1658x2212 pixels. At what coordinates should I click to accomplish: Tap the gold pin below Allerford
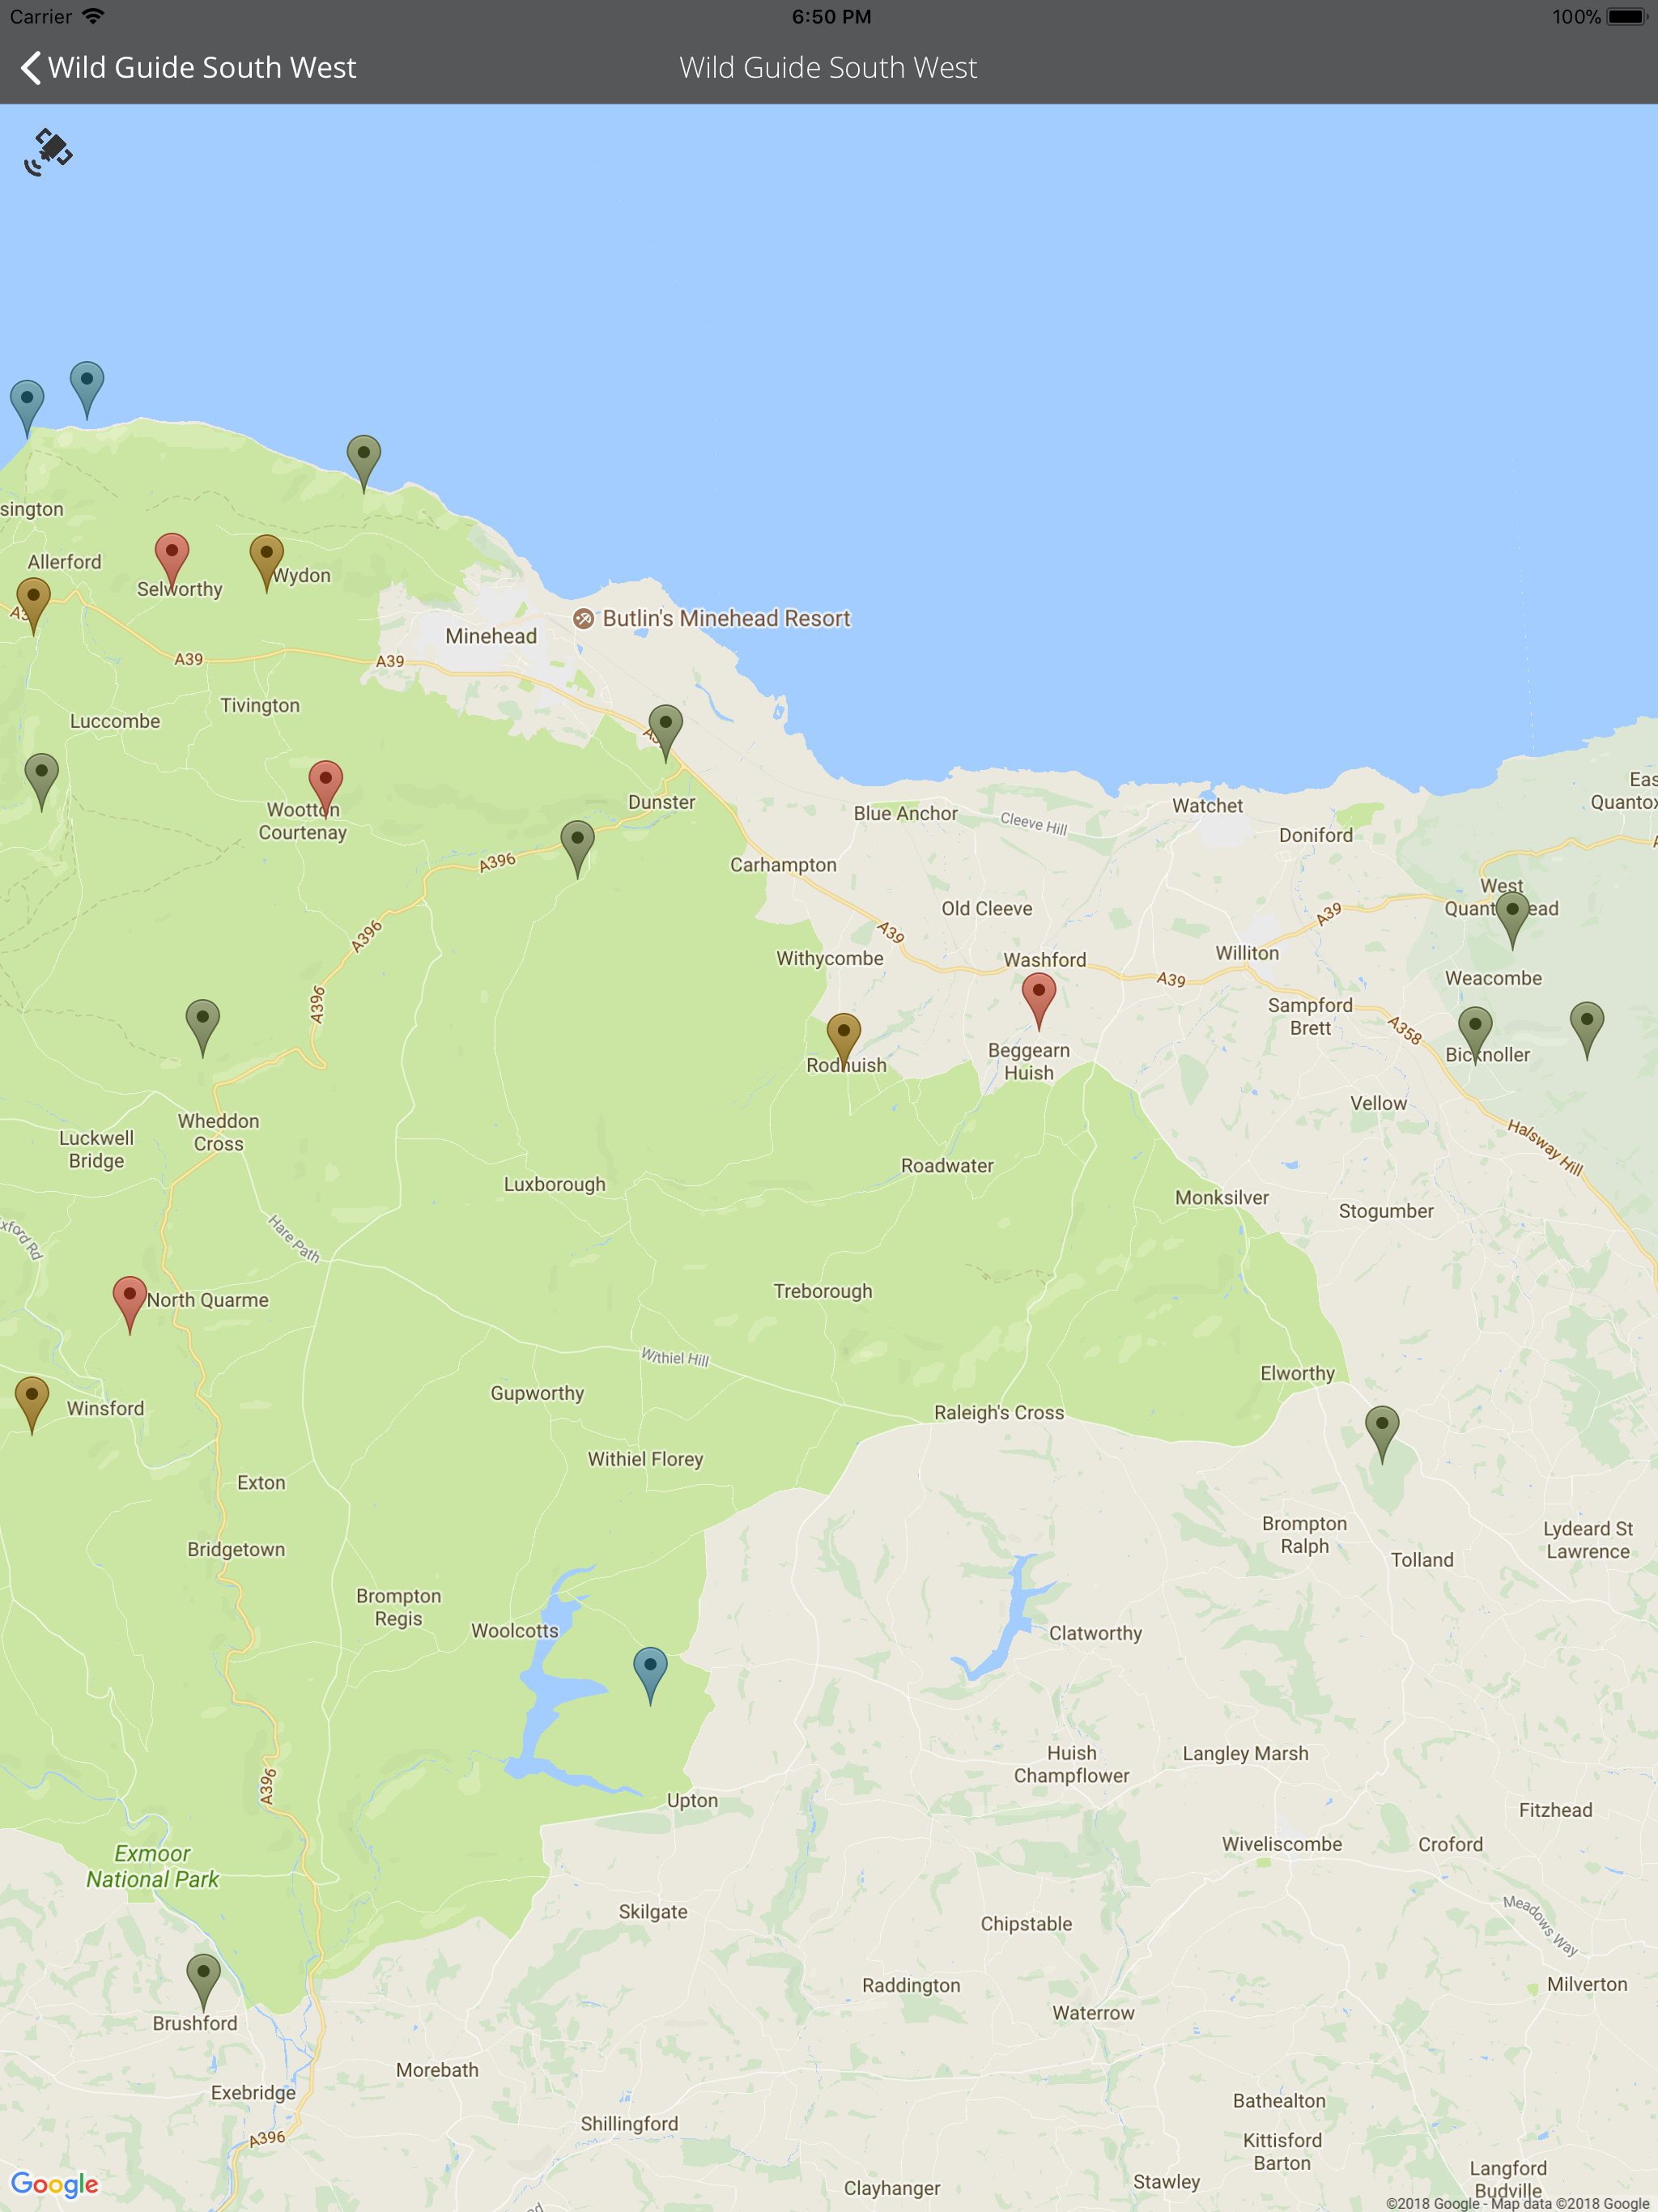(33, 606)
